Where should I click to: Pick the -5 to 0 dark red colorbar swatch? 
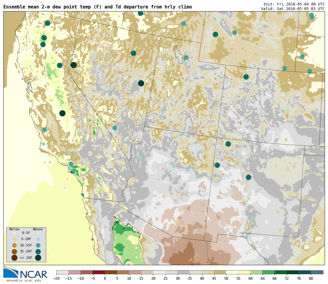pos(99,272)
